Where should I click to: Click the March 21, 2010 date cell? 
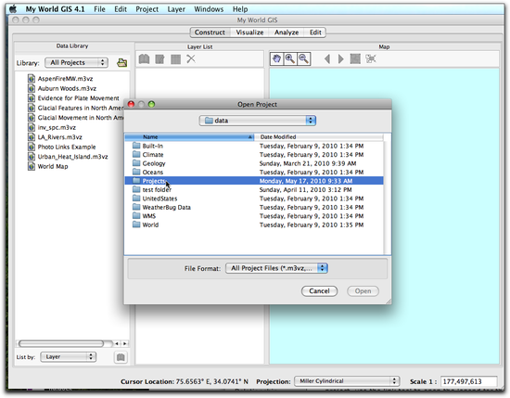(308, 163)
